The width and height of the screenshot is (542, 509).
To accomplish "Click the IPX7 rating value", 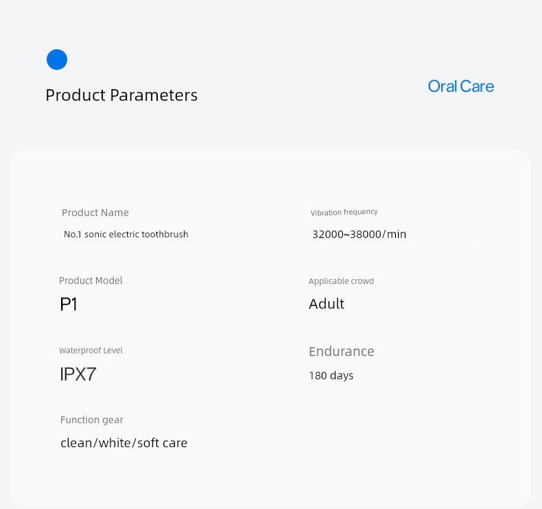I will (78, 375).
